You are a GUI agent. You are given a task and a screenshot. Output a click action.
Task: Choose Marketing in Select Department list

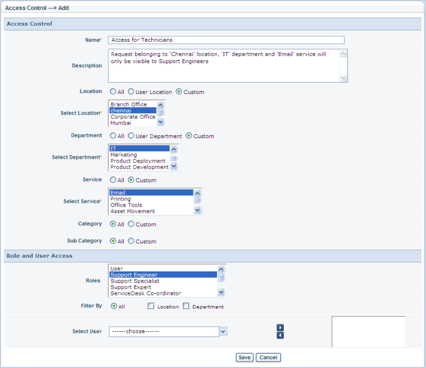(139, 155)
